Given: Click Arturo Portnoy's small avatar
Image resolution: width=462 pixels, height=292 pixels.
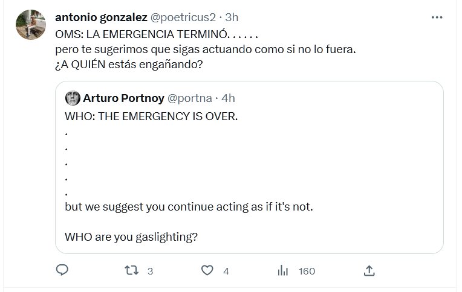Looking at the screenshot, I should [73, 98].
